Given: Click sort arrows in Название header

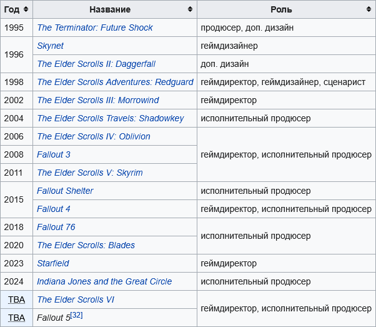Looking at the screenshot, I should [x=190, y=9].
